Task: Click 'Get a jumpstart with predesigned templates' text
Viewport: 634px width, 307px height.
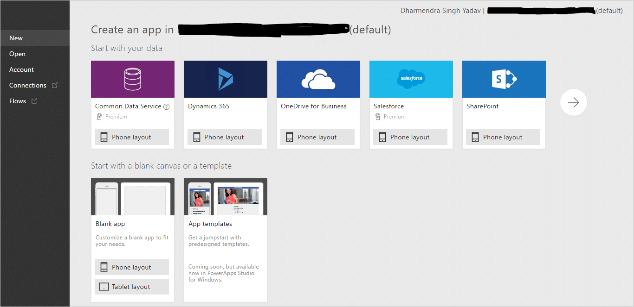Action: [219, 241]
